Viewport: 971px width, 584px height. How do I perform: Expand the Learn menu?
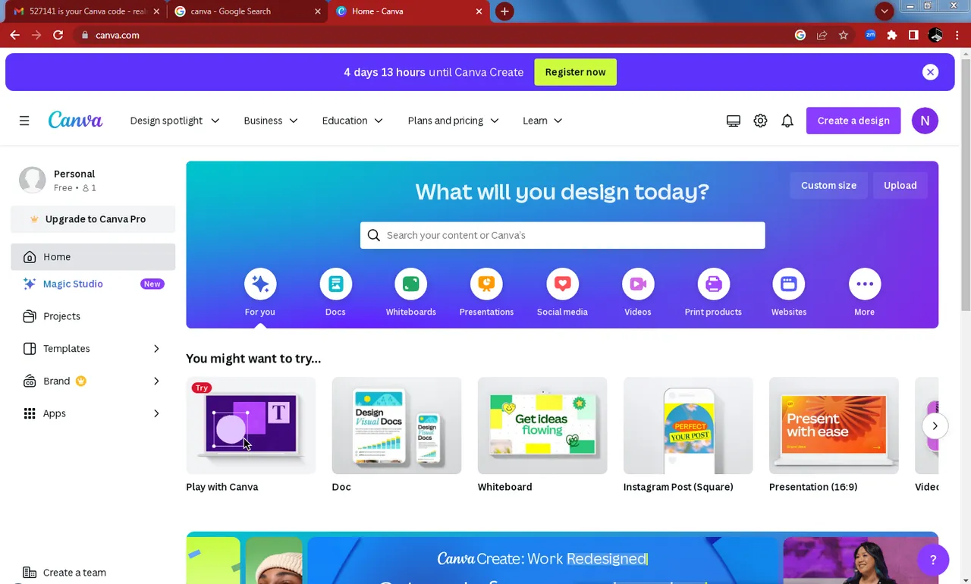(x=542, y=121)
